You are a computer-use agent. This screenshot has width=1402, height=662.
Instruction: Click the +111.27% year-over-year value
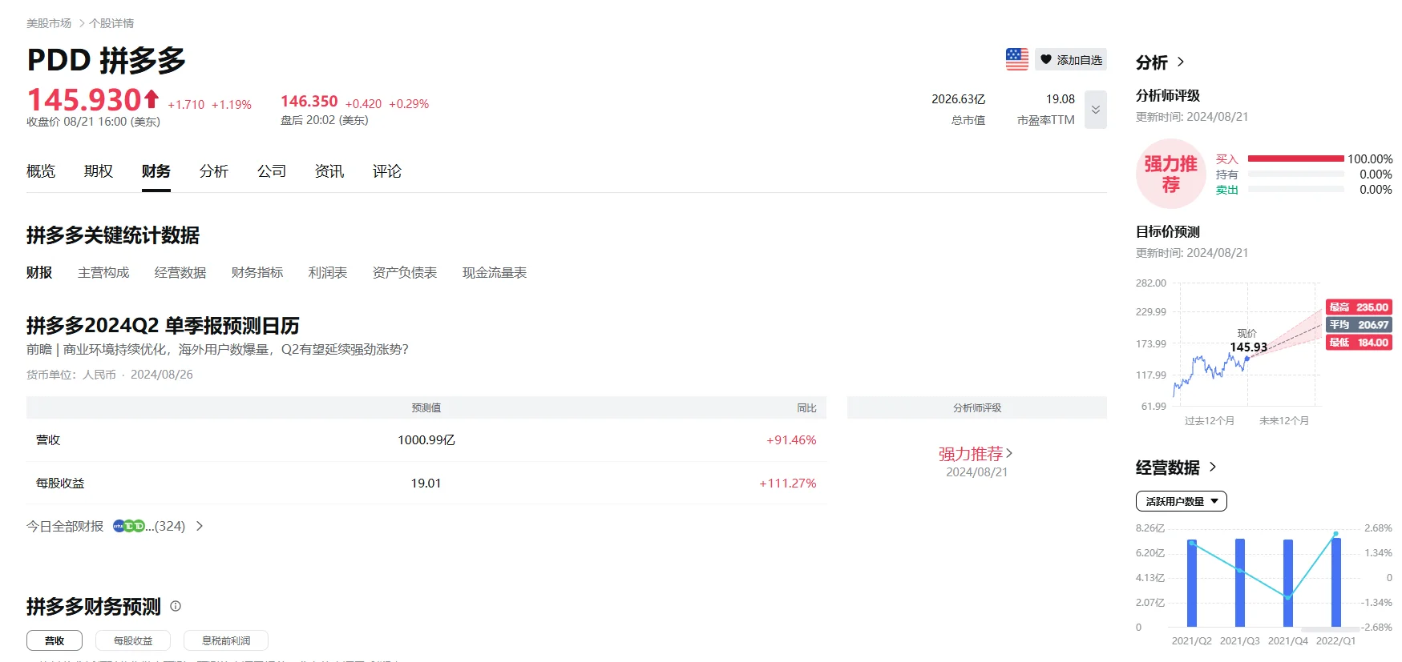[788, 483]
